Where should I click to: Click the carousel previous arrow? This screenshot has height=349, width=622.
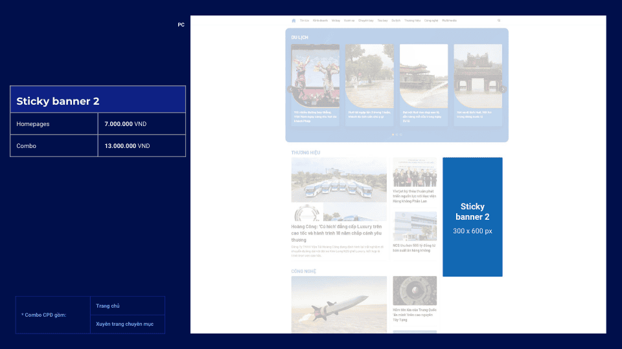point(291,90)
